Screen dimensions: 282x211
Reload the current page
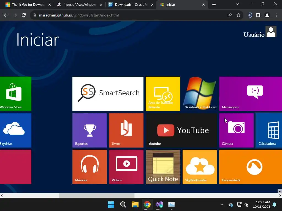[x=24, y=15]
